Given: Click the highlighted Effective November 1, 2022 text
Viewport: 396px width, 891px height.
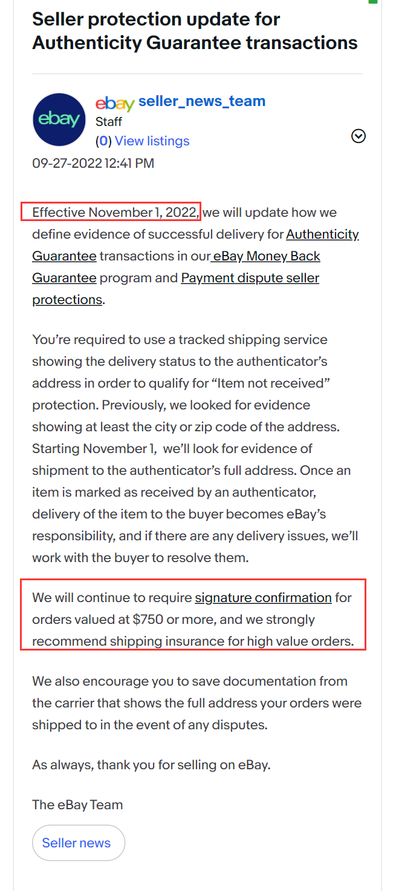Looking at the screenshot, I should tap(115, 212).
